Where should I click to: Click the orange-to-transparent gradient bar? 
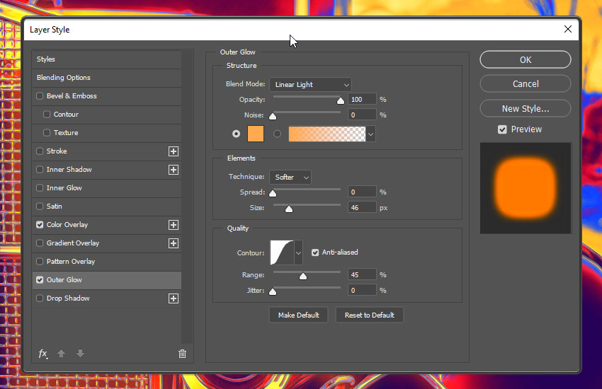[327, 134]
